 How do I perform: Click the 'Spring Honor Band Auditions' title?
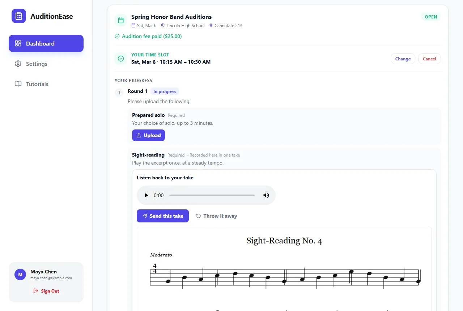(171, 17)
